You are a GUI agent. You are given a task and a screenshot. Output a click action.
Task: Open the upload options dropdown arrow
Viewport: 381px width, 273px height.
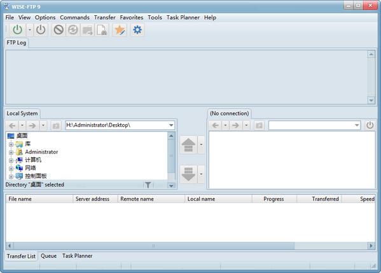coord(201,144)
